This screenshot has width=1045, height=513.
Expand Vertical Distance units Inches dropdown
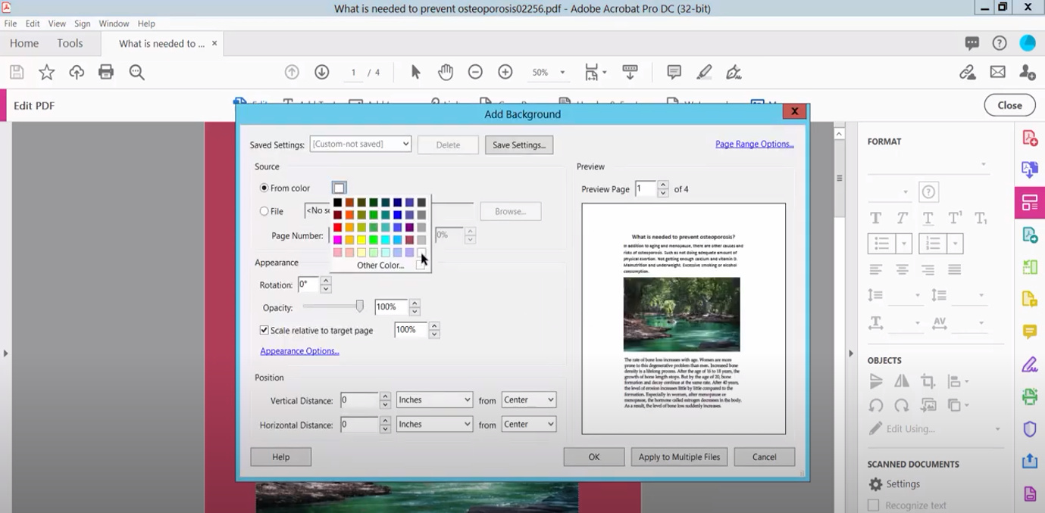coord(434,400)
